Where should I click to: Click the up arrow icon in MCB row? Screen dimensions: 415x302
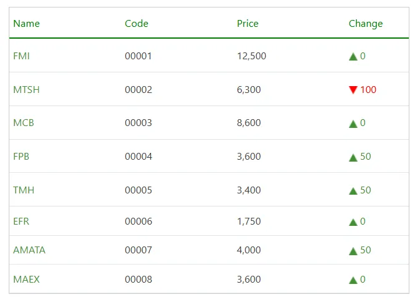coord(353,124)
